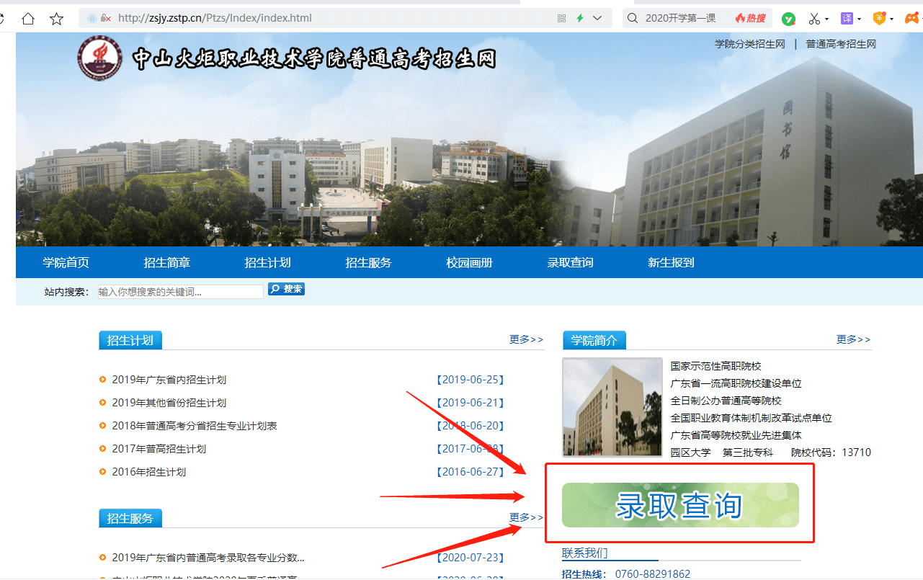The width and height of the screenshot is (923, 580).
Task: Go to the browser home page icon
Action: pos(28,18)
